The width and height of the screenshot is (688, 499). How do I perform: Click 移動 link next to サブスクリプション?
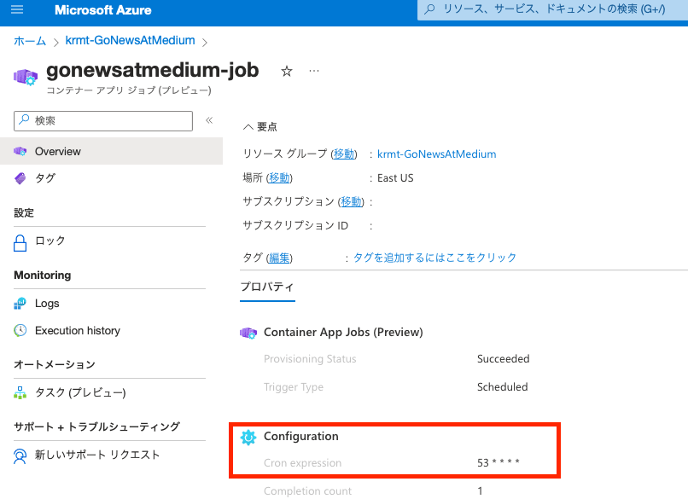tap(351, 201)
